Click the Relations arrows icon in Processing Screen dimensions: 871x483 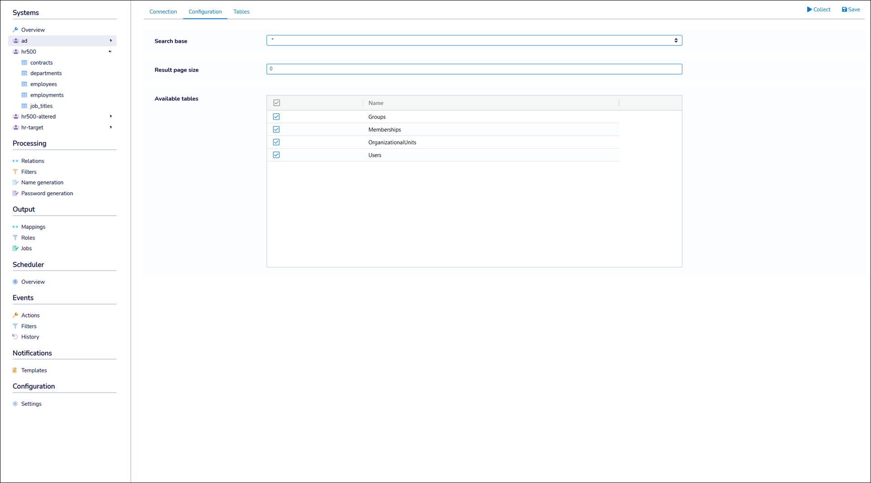[15, 161]
